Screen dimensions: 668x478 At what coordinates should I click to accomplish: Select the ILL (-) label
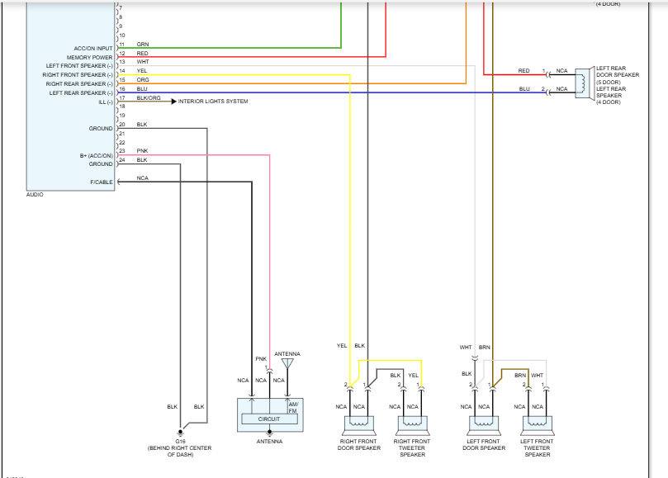(x=106, y=102)
